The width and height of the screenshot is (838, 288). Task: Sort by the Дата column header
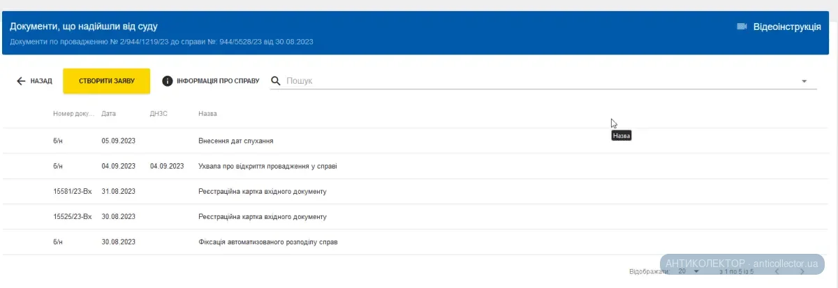tap(109, 113)
